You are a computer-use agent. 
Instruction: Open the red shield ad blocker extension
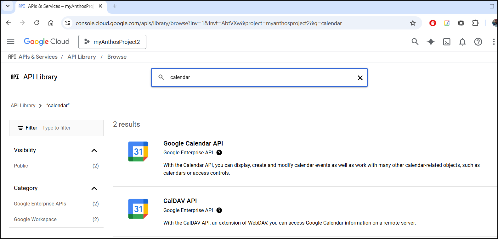tap(433, 23)
